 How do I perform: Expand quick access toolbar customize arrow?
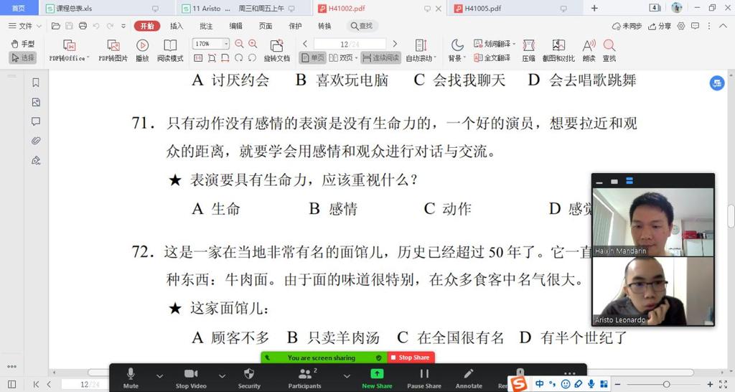(x=123, y=26)
